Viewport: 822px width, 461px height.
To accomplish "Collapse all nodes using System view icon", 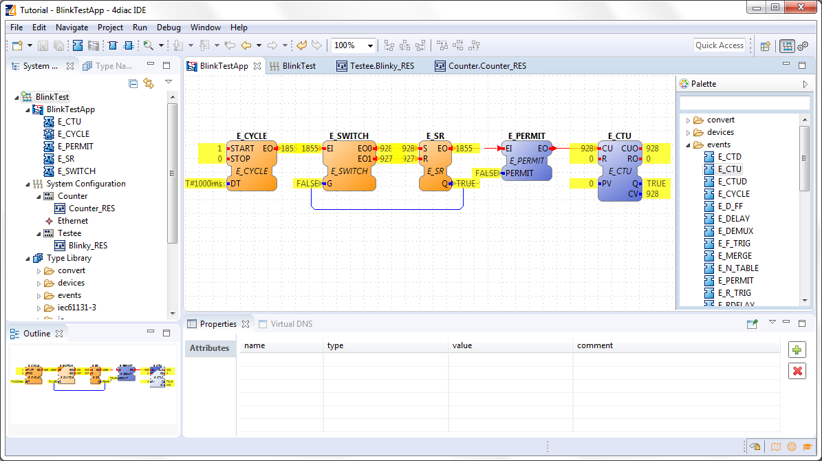I will pos(133,83).
